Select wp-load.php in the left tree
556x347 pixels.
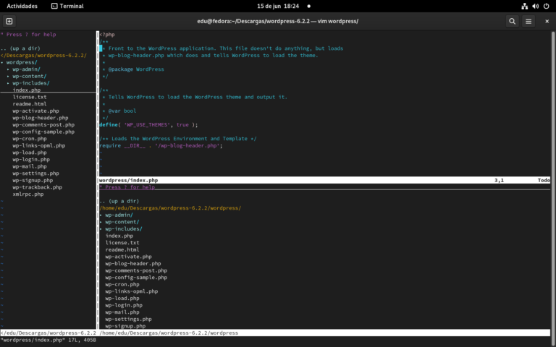[x=30, y=153]
